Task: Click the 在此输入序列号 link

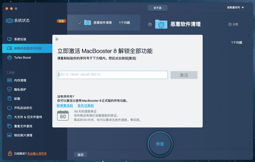Action: [x=37, y=154]
